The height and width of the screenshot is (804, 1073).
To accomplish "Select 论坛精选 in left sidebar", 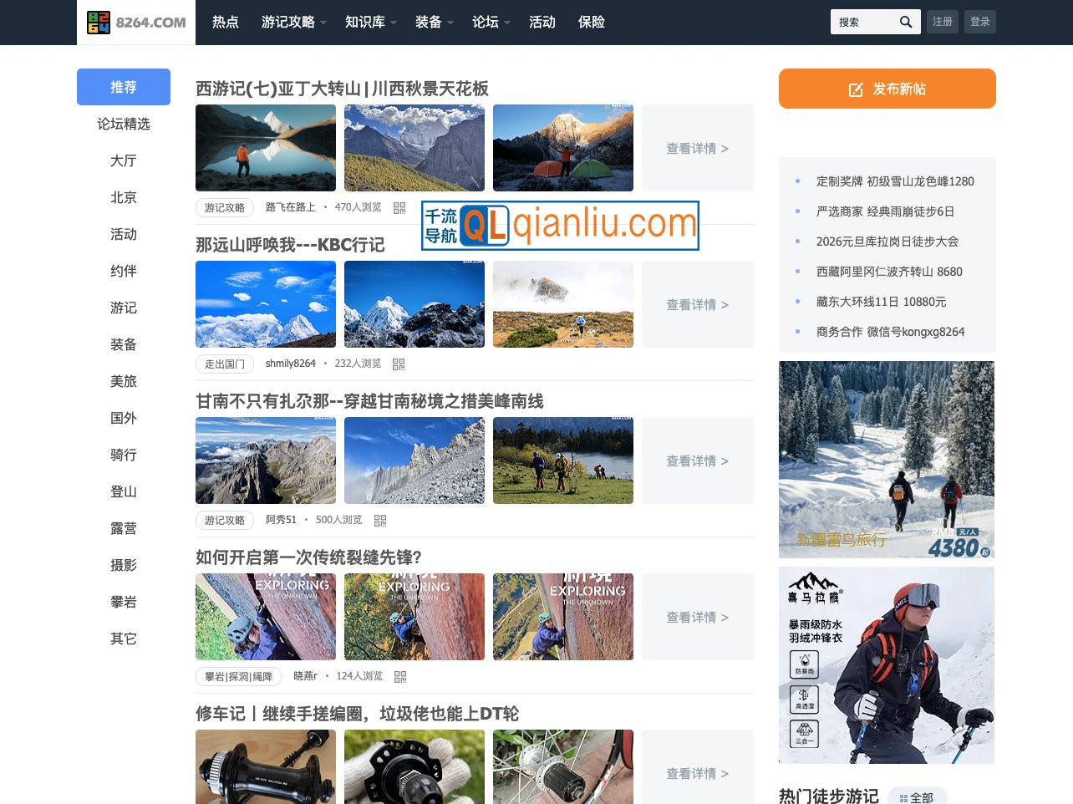I will 124,124.
